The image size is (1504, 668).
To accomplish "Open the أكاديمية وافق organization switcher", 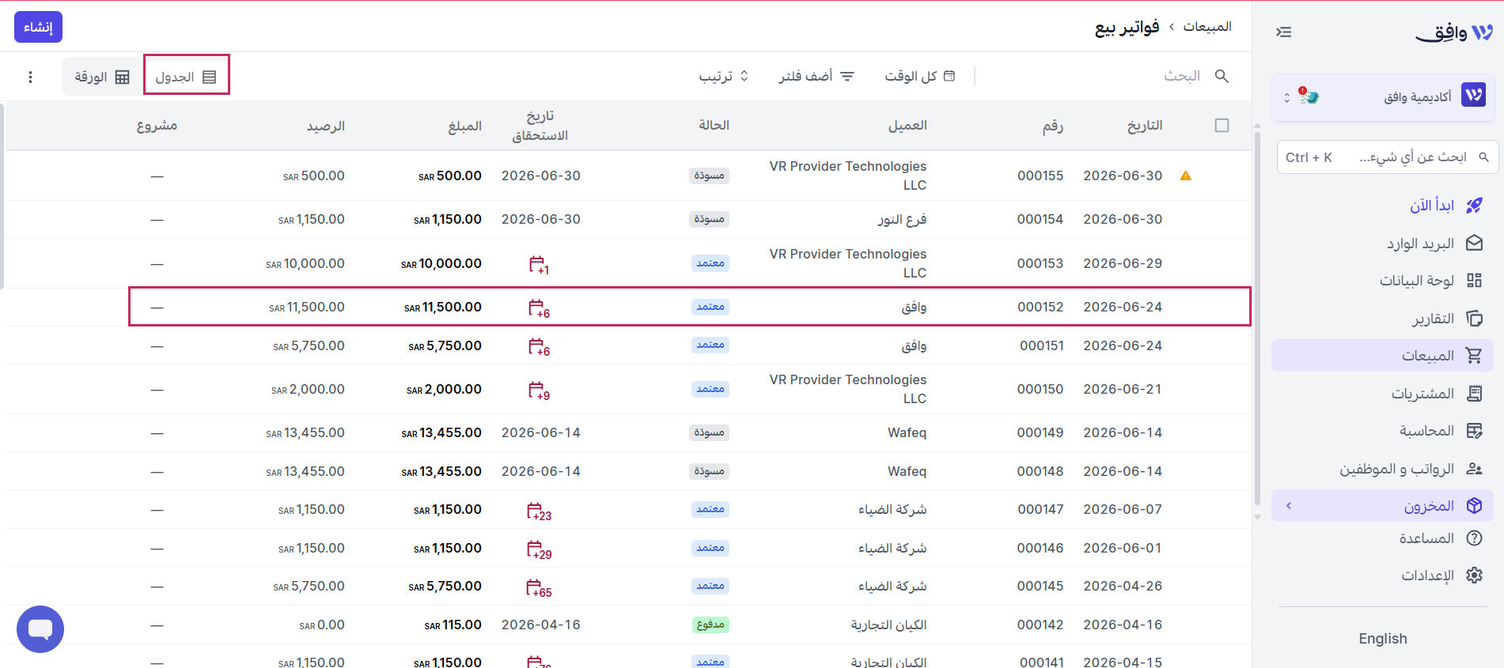I will tap(1383, 97).
